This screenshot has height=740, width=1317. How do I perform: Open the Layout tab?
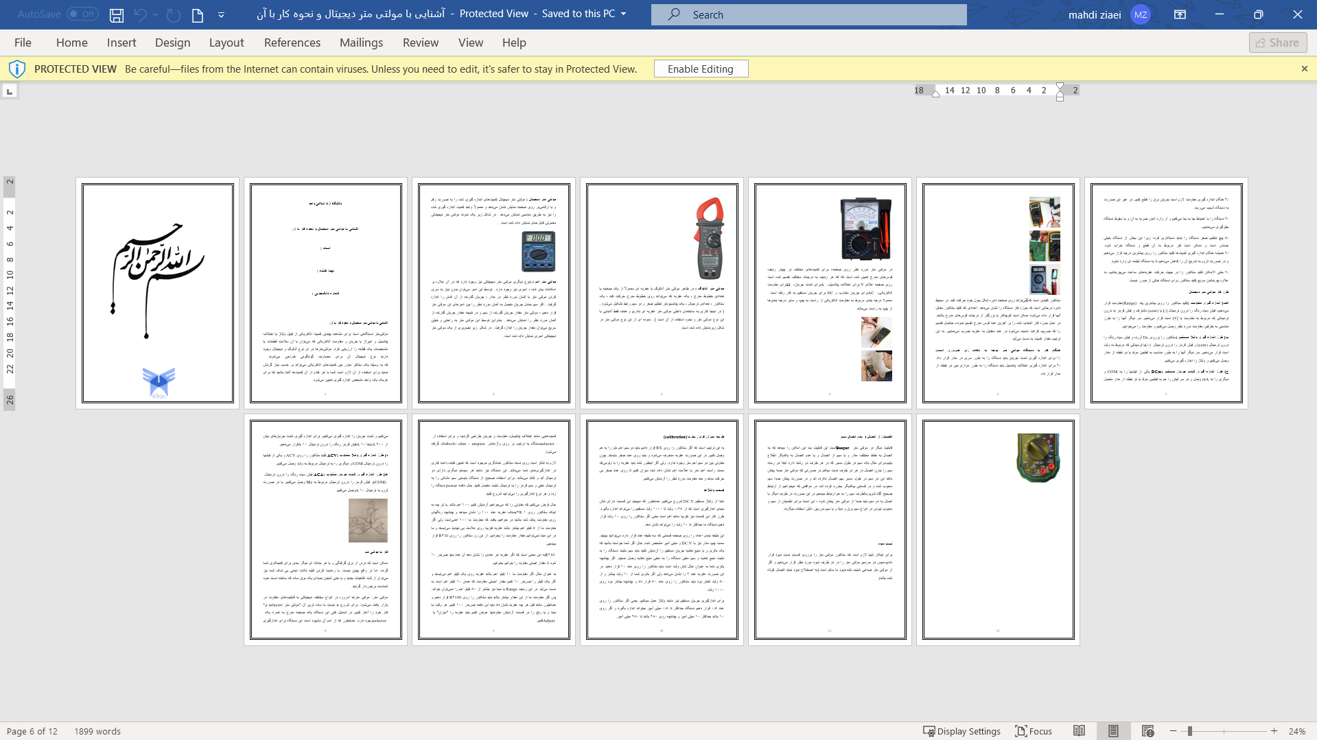click(226, 43)
